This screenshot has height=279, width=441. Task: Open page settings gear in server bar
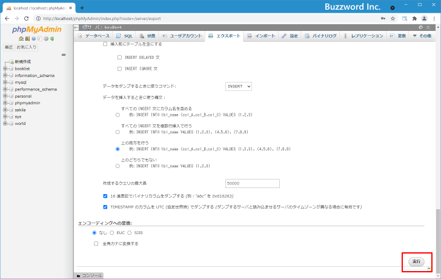click(x=421, y=27)
